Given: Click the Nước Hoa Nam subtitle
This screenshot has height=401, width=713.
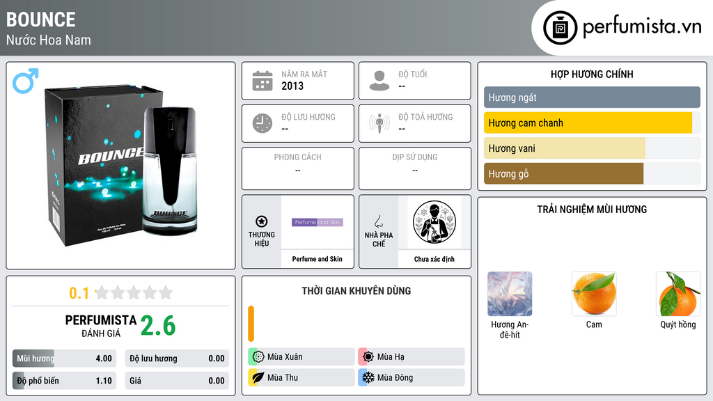Looking at the screenshot, I should tap(49, 40).
